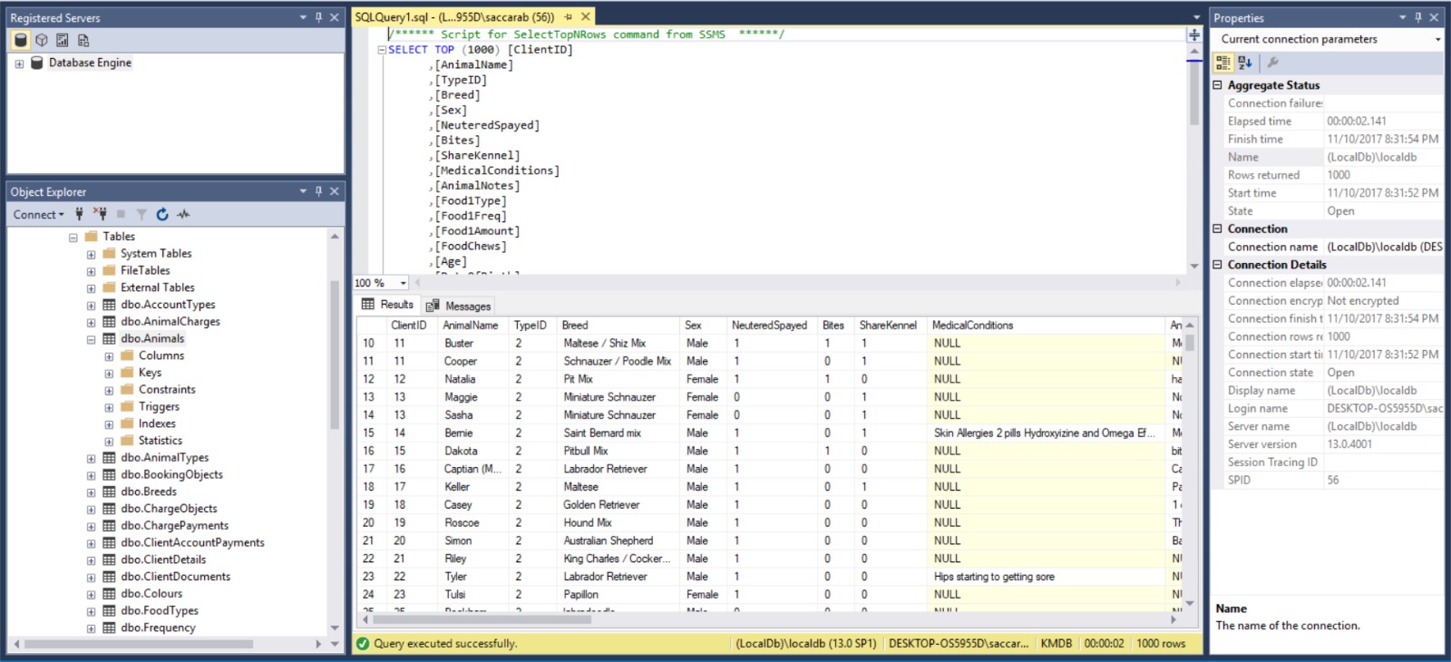Screen dimensions: 1451x662
Task: Select the dbo.ClientDetails table
Action: (163, 560)
